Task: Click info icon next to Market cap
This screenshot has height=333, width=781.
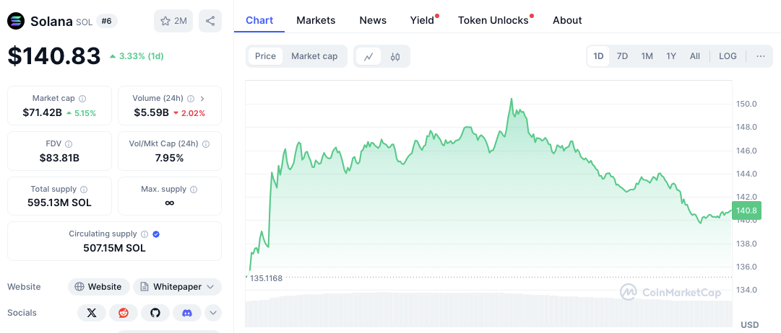Action: pyautogui.click(x=82, y=99)
